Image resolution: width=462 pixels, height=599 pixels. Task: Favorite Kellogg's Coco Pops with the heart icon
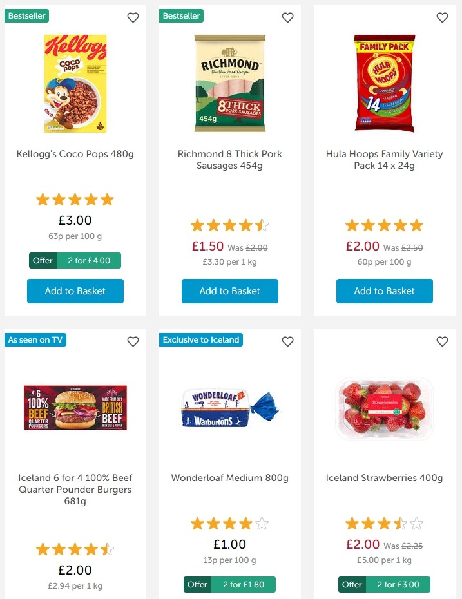click(x=133, y=17)
